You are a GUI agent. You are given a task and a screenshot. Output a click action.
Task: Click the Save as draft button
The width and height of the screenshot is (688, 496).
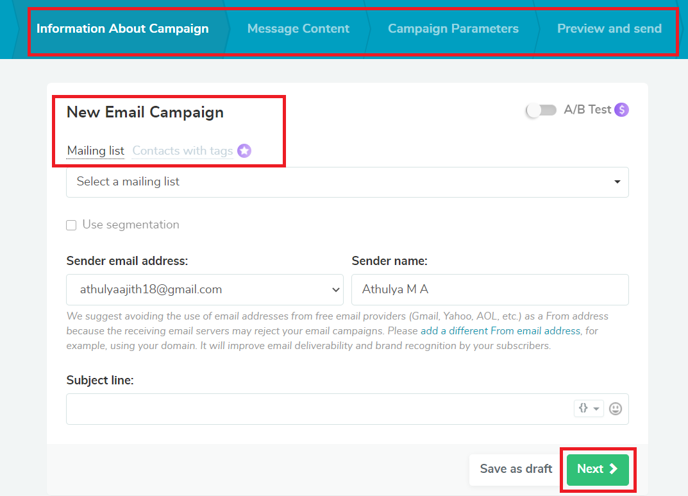516,469
